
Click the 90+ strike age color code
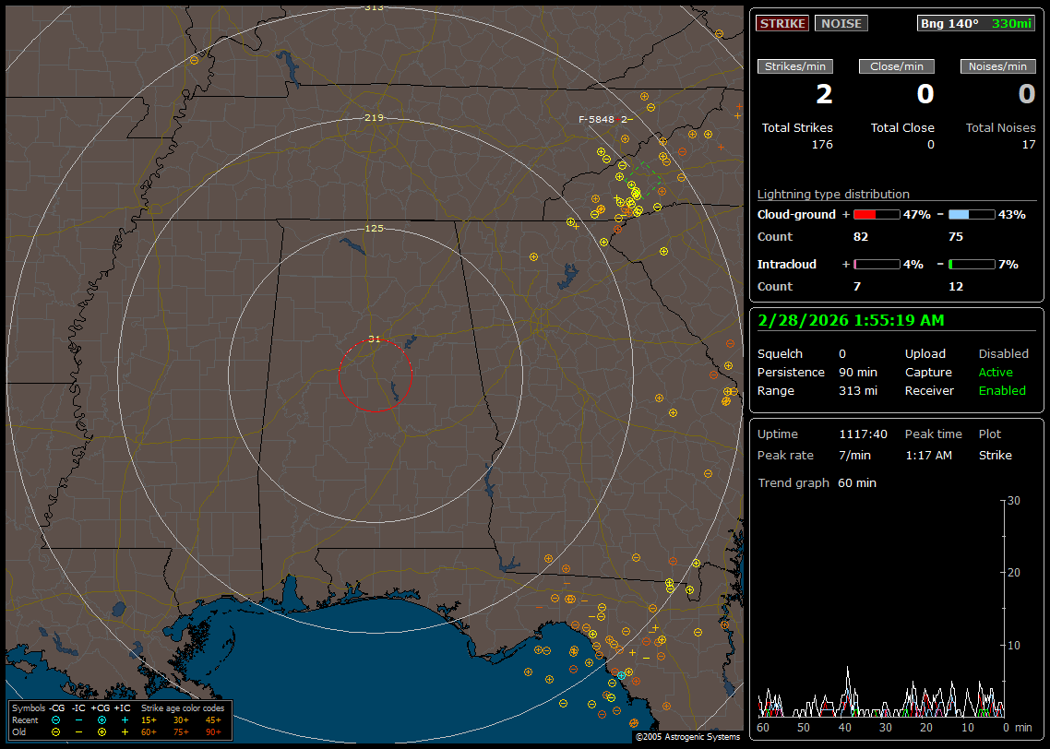pyautogui.click(x=212, y=731)
